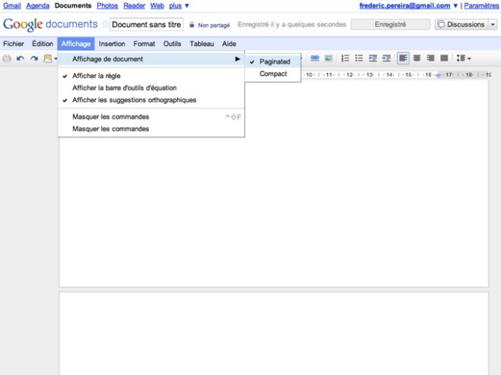The height and width of the screenshot is (375, 501).
Task: Open the line spacing dropdown
Action: 463,58
